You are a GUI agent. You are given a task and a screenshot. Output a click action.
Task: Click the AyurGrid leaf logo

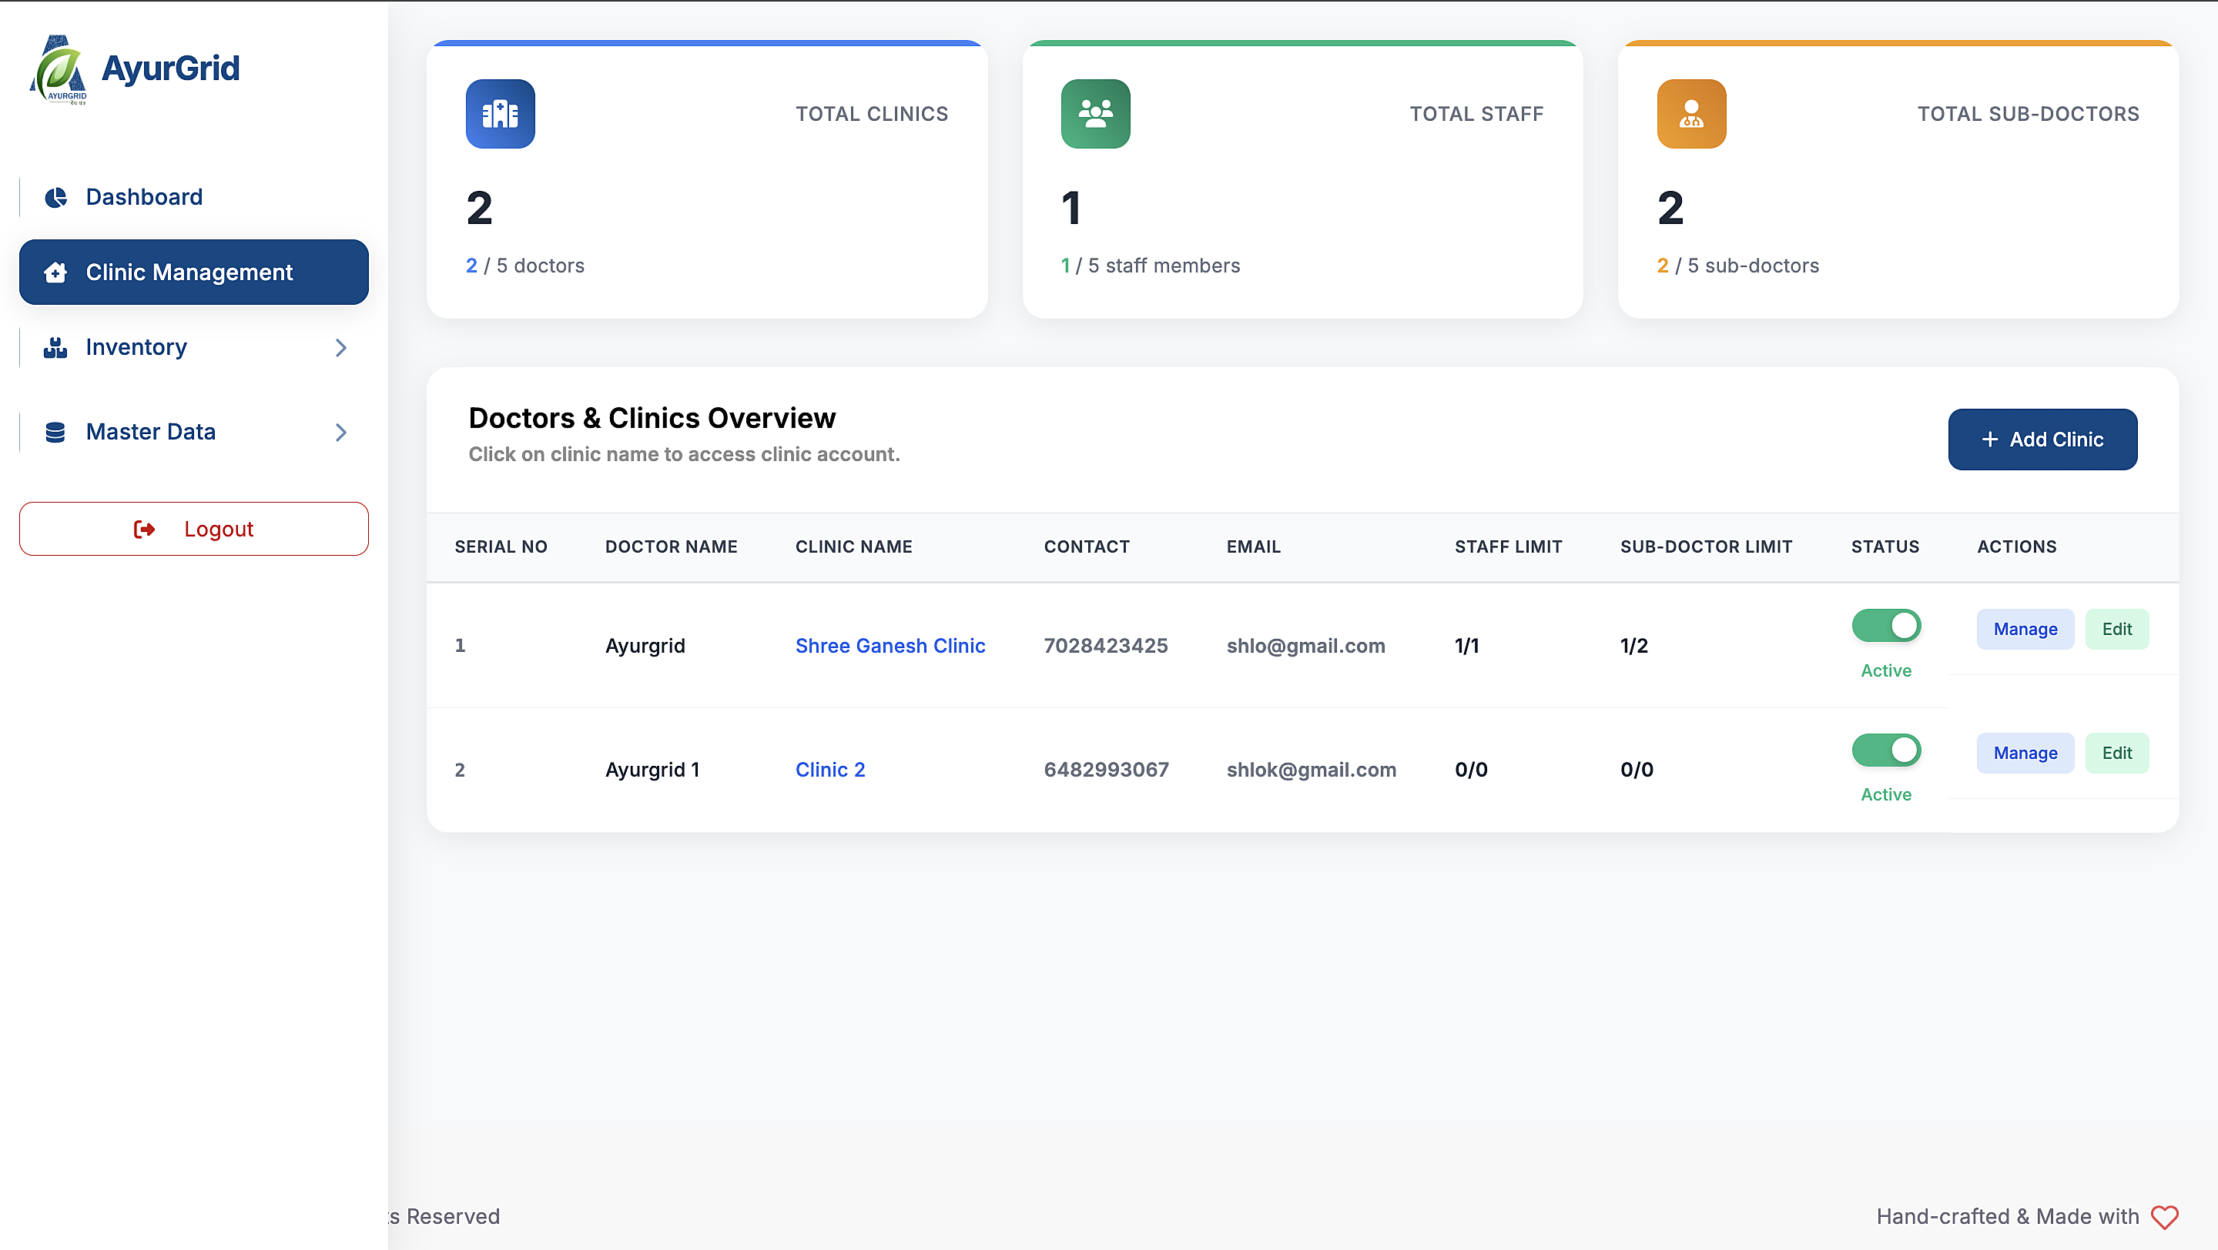pyautogui.click(x=59, y=69)
